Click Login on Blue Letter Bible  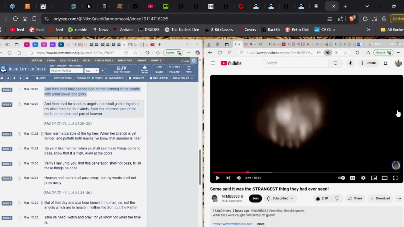click(x=185, y=61)
